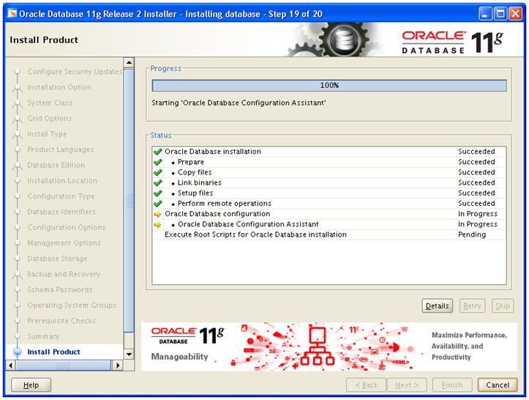Screen dimensions: 529x400
Task: Select the Configuration Options step
Action: [67, 228]
